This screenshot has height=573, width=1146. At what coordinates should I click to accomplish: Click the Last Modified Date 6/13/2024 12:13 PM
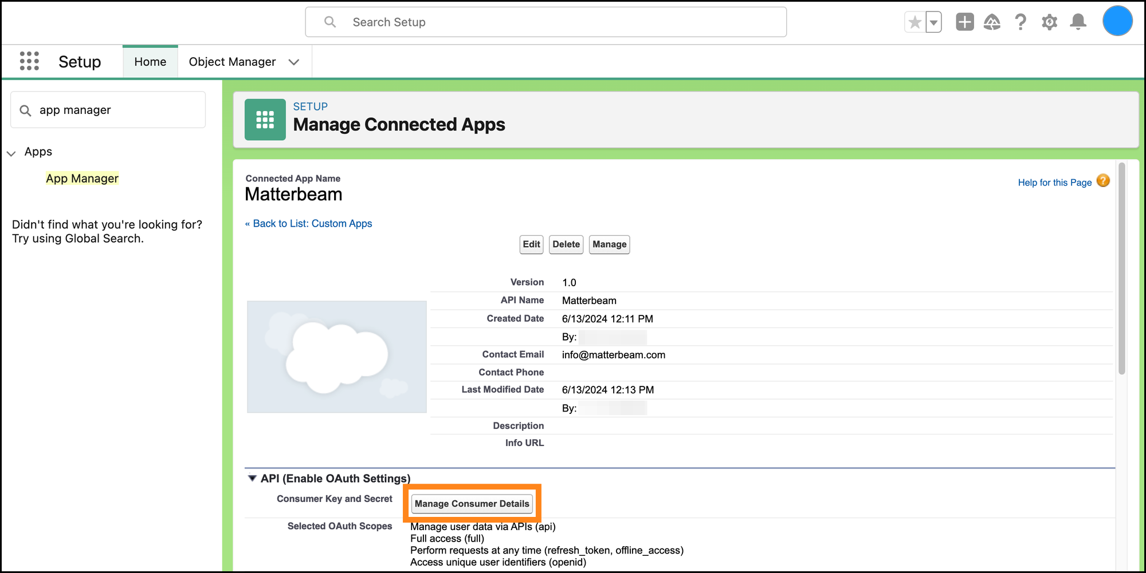pyautogui.click(x=608, y=390)
